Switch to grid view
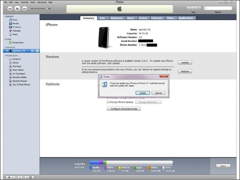Screen dimensions: 240x180 tap(194, 8)
